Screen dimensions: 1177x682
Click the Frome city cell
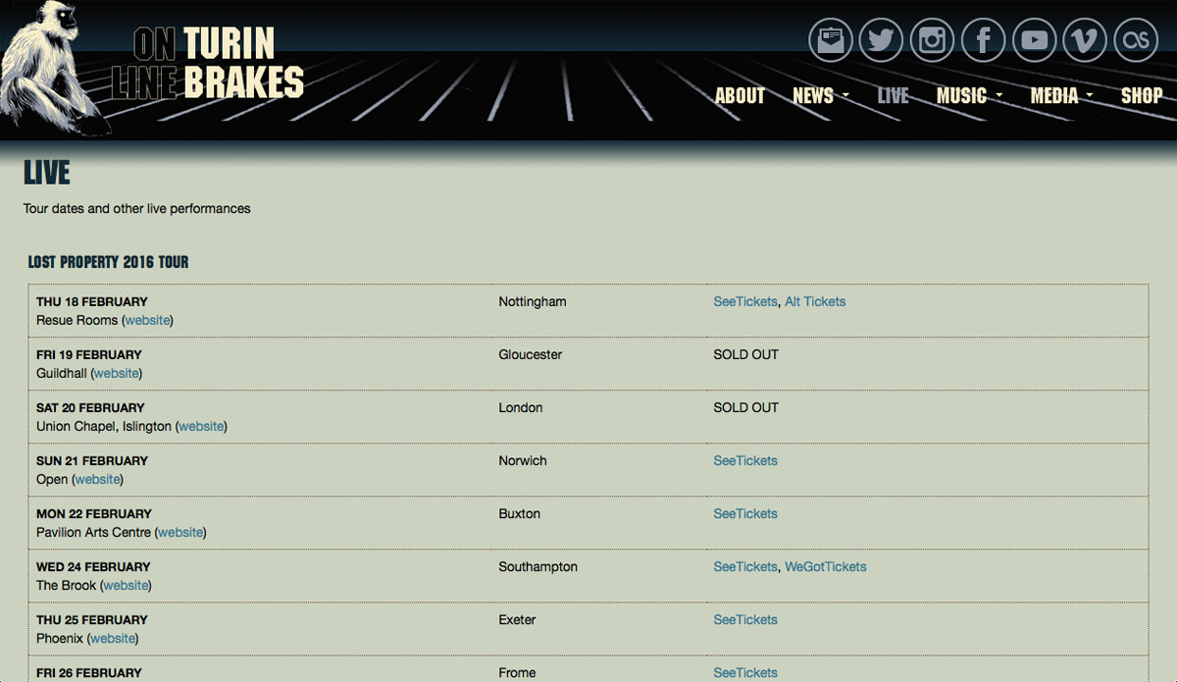point(517,672)
